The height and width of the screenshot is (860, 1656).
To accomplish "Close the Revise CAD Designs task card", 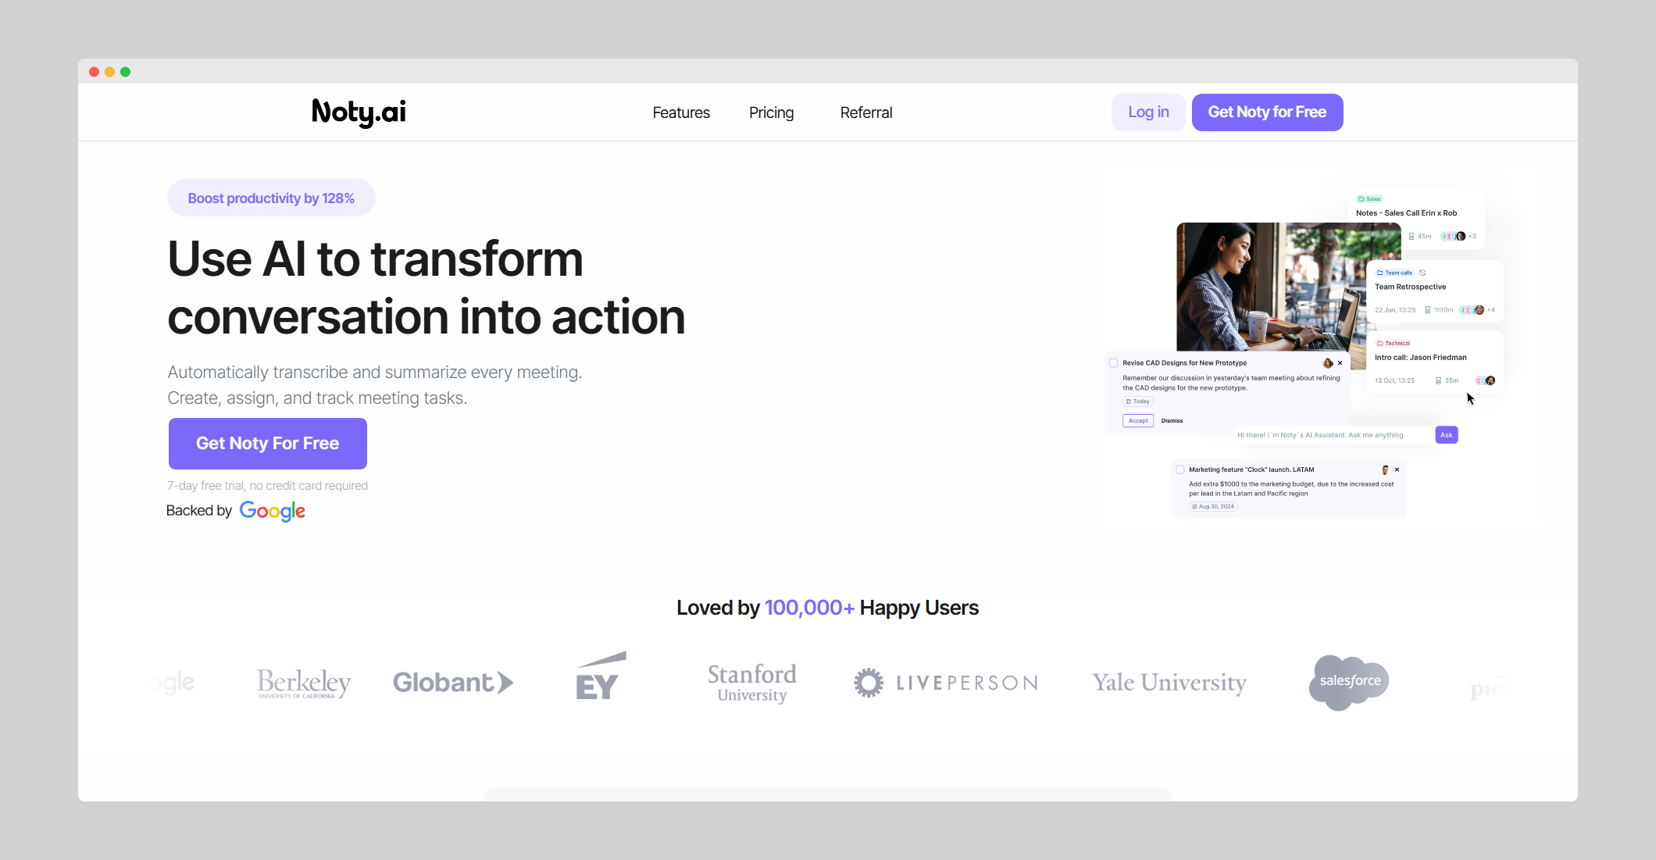I will coord(1340,363).
